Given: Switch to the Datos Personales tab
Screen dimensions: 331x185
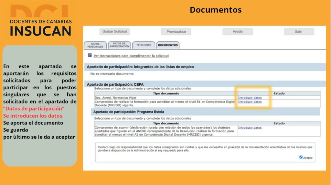Looking at the screenshot, I should (95, 45).
